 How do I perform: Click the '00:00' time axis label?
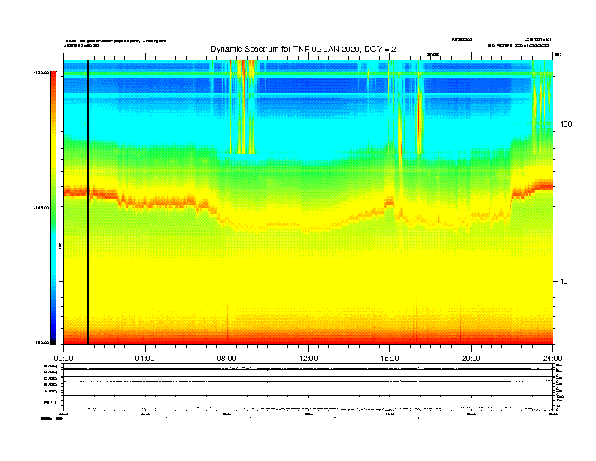point(63,359)
